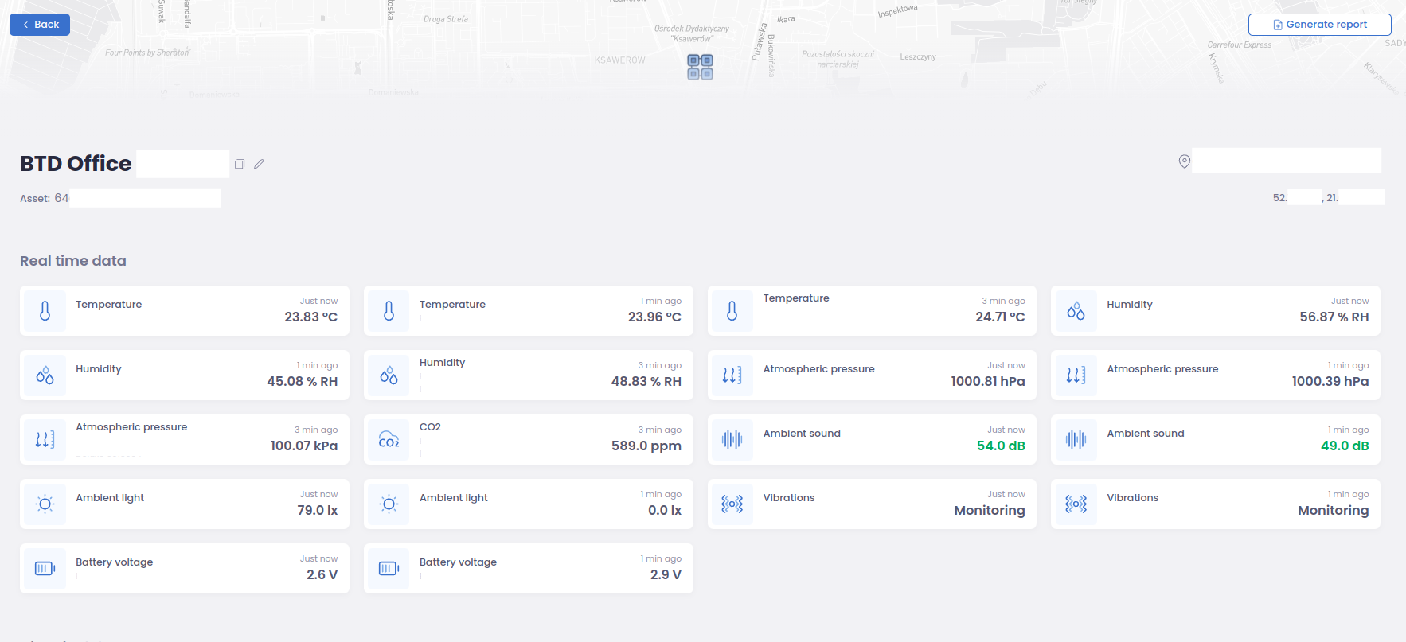Click the CO2 cloud icon
Screen dimensions: 1406x642
point(389,440)
